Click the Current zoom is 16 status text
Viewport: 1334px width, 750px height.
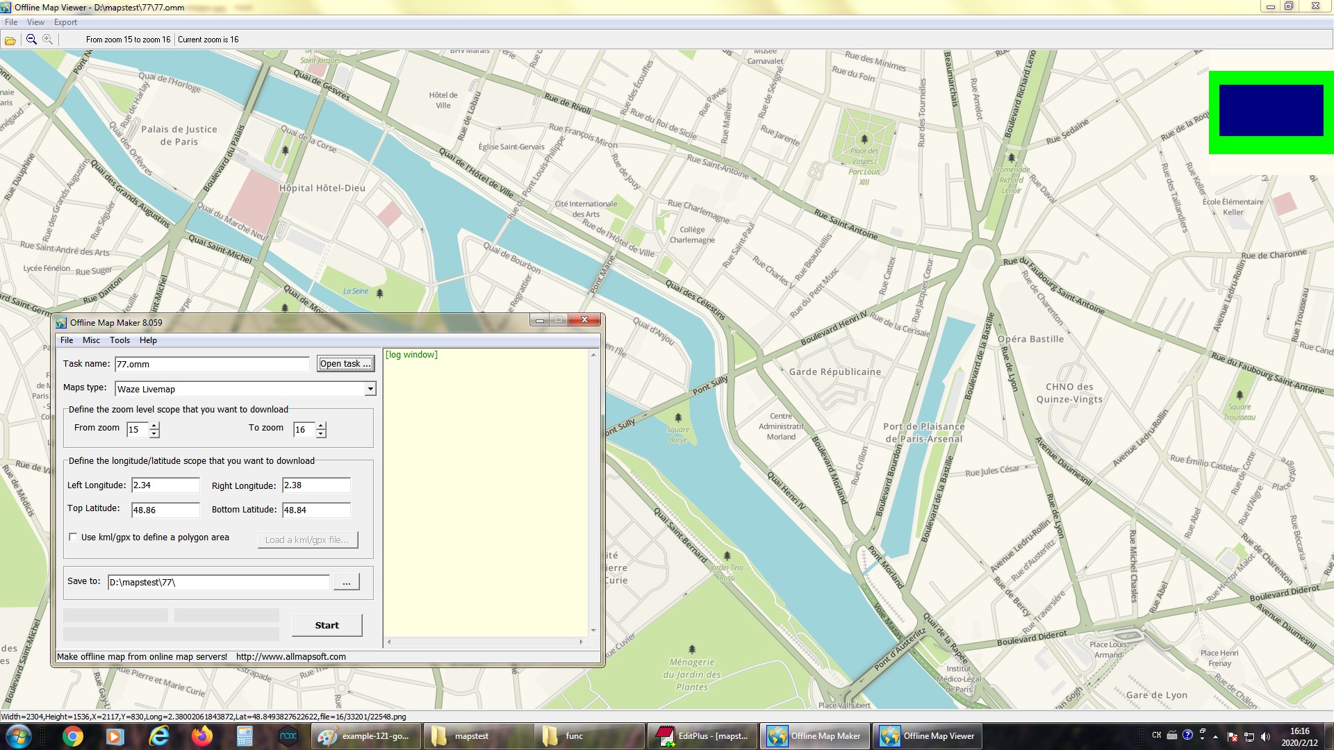point(208,40)
